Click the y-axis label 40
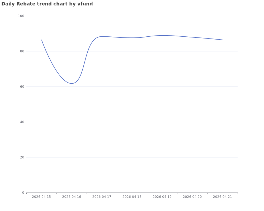 tap(22, 122)
